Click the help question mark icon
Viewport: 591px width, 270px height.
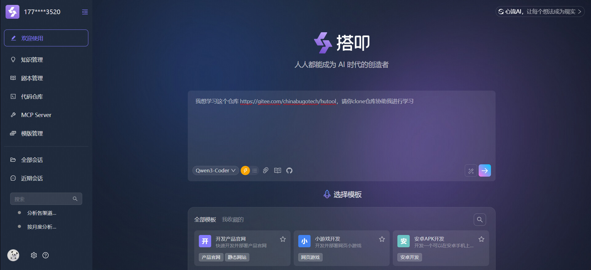tap(46, 255)
